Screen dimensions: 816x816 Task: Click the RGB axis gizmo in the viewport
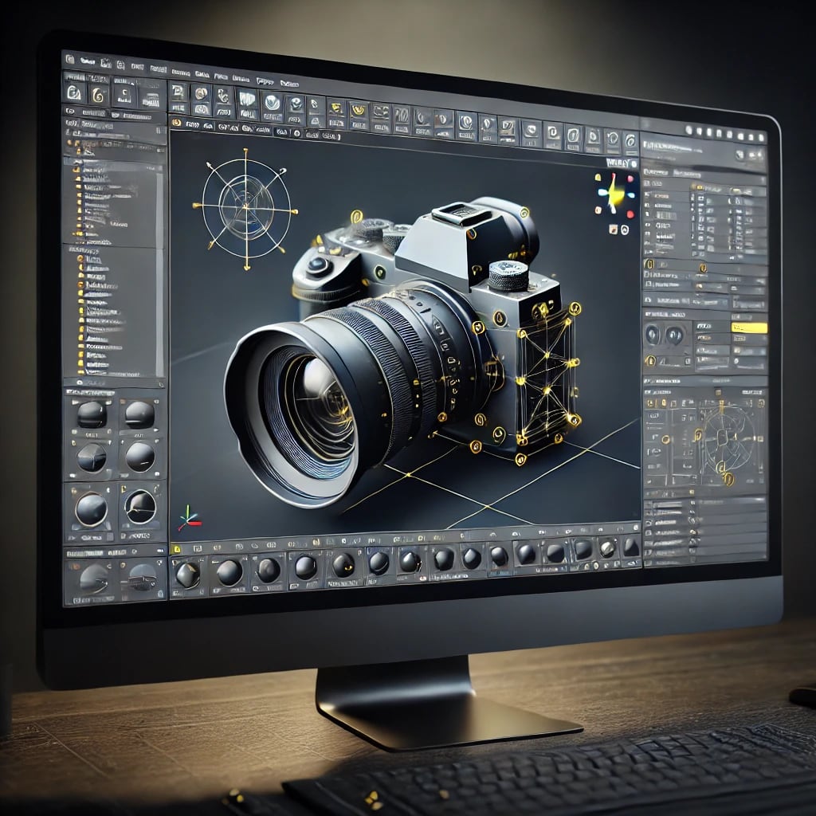189,519
